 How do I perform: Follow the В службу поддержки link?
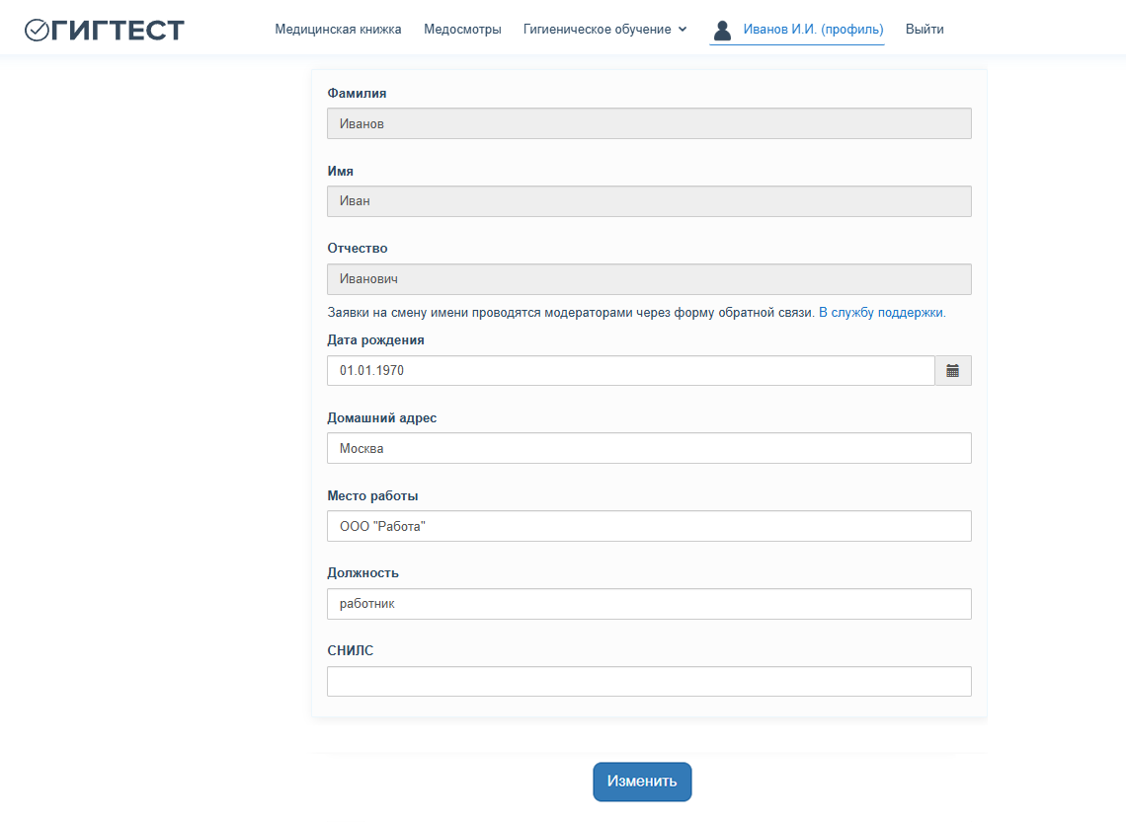tap(882, 313)
